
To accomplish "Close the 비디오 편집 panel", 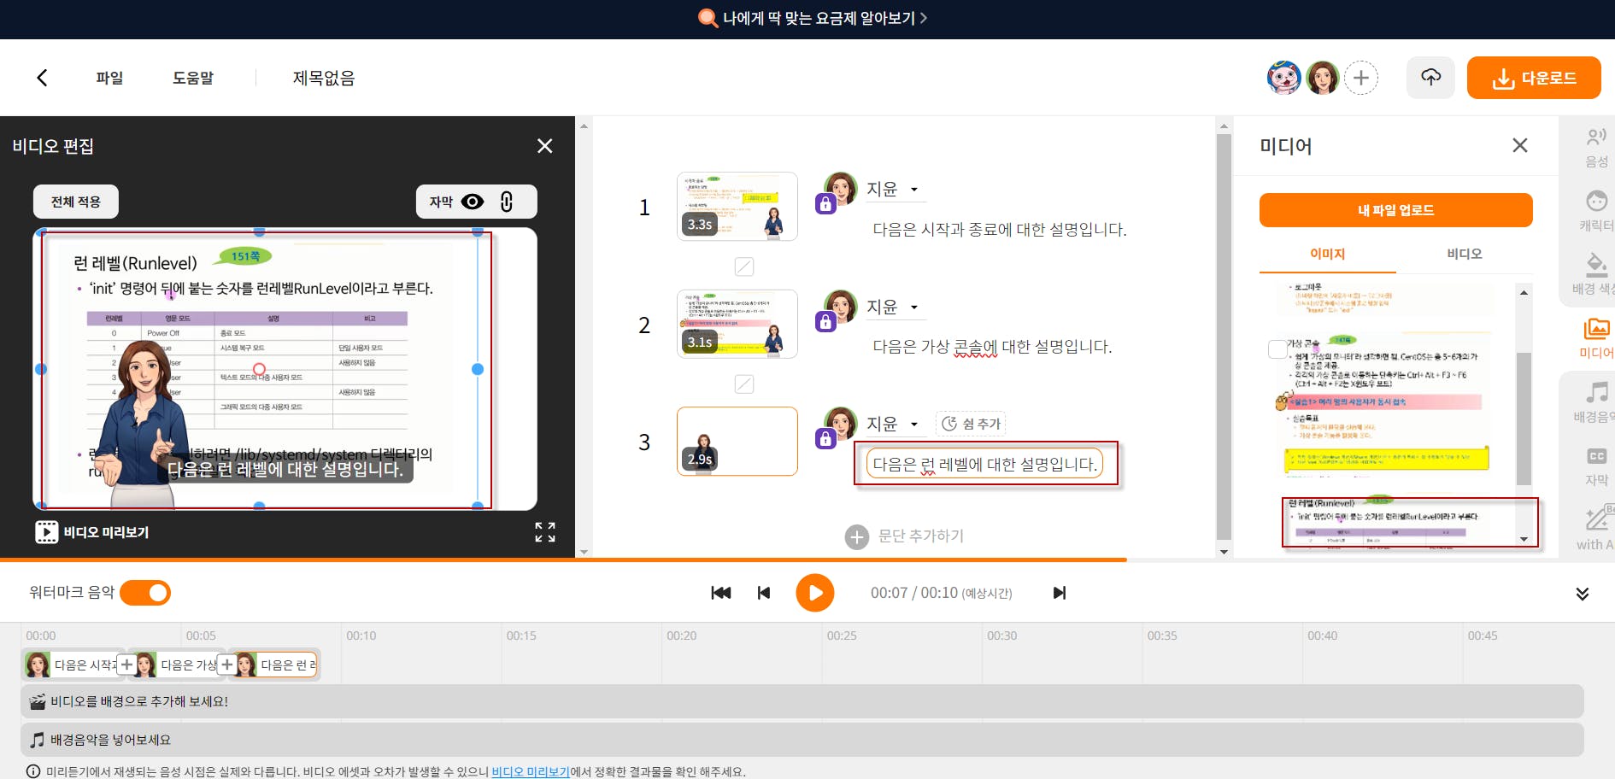I will tap(544, 146).
